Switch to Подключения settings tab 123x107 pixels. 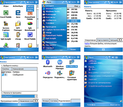pos(64,101)
